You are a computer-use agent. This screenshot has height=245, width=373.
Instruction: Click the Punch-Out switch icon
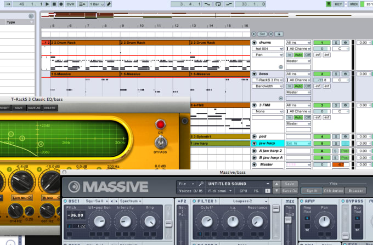[x=229, y=4]
